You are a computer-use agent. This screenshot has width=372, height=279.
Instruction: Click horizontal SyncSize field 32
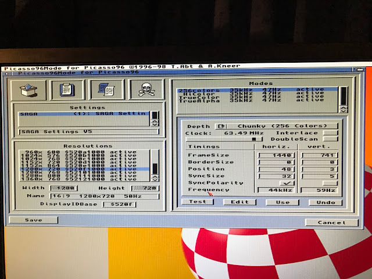[x=277, y=176]
